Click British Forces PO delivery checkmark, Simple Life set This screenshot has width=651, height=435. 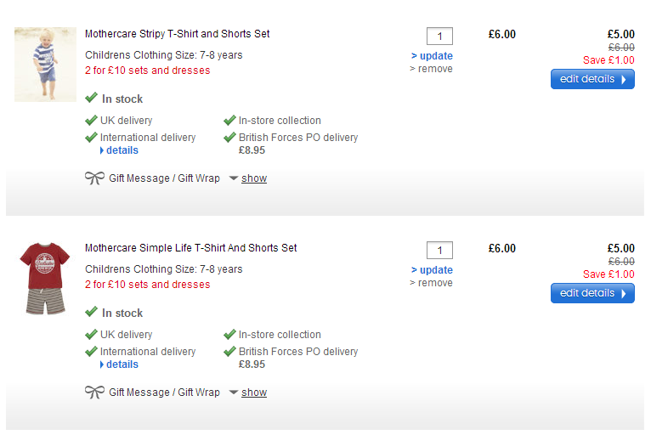click(230, 352)
